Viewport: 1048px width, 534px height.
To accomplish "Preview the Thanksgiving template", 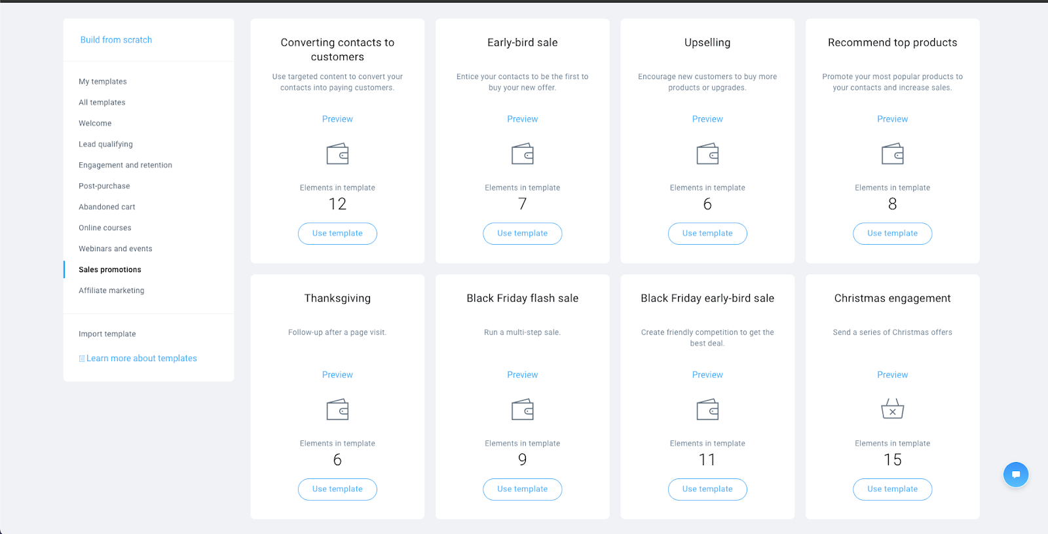I will [337, 374].
